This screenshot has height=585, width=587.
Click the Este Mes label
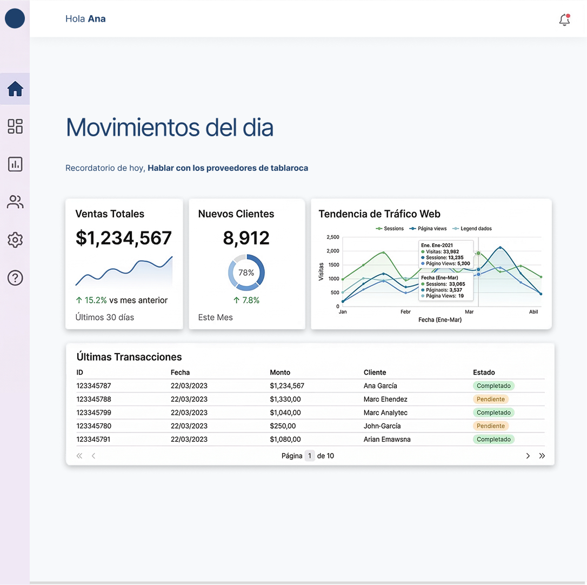pos(215,317)
